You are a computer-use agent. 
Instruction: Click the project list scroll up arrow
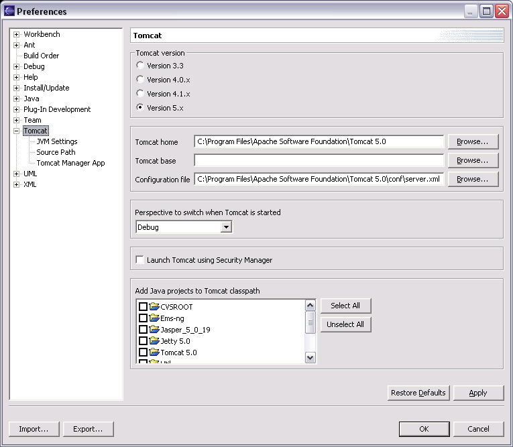tap(310, 306)
